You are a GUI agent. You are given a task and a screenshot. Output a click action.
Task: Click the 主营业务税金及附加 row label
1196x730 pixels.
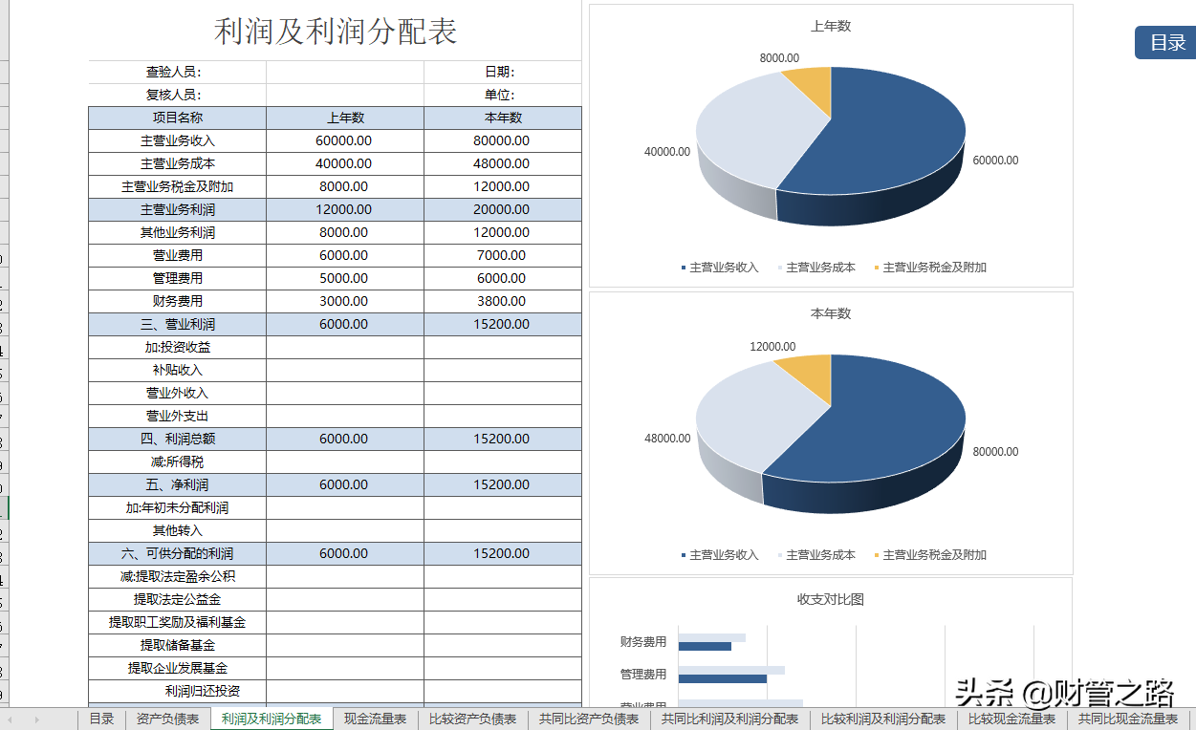pyautogui.click(x=177, y=186)
